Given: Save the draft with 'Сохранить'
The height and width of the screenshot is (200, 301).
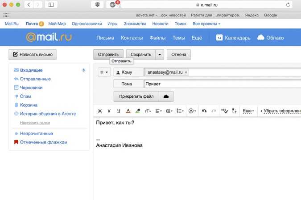Looking at the screenshot, I should [141, 55].
